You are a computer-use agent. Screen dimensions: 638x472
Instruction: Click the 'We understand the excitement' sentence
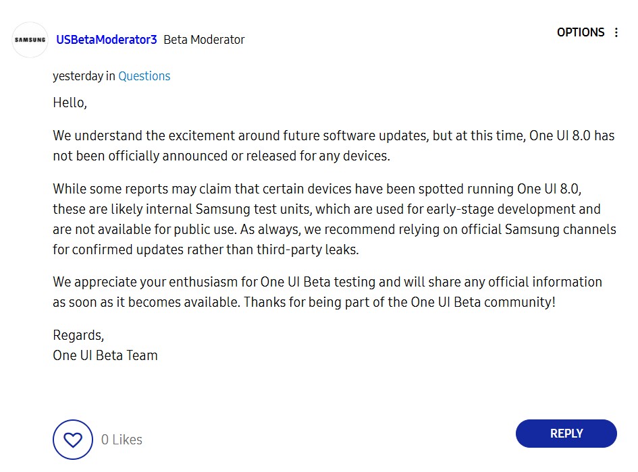tap(334, 136)
